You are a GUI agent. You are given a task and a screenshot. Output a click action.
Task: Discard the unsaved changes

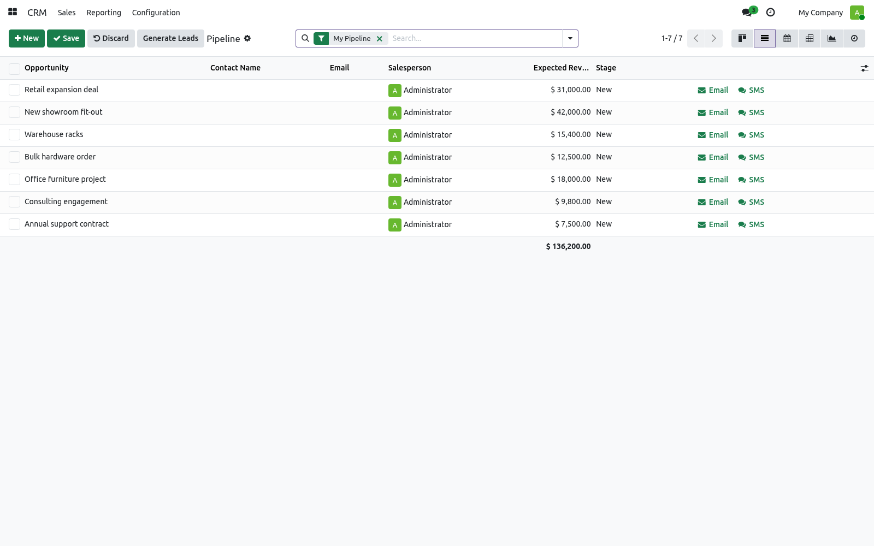pos(111,38)
